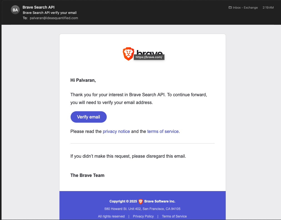The width and height of the screenshot is (281, 220).
Task: Click the sender name Brave Search API
Action: (x=38, y=7)
